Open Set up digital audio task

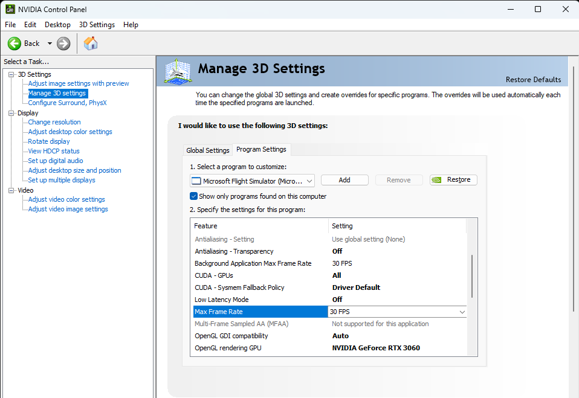coord(56,161)
